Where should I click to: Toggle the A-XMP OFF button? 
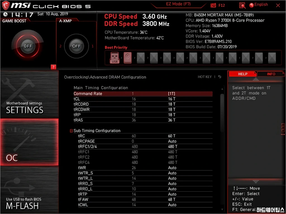click(76, 46)
